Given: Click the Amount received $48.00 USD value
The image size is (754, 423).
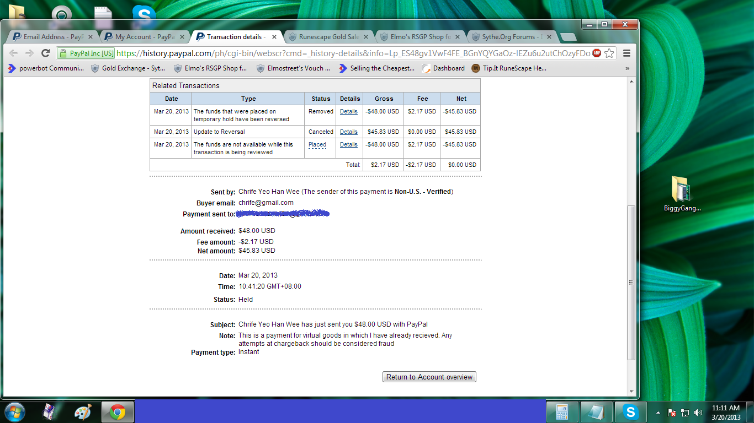Looking at the screenshot, I should [x=257, y=231].
